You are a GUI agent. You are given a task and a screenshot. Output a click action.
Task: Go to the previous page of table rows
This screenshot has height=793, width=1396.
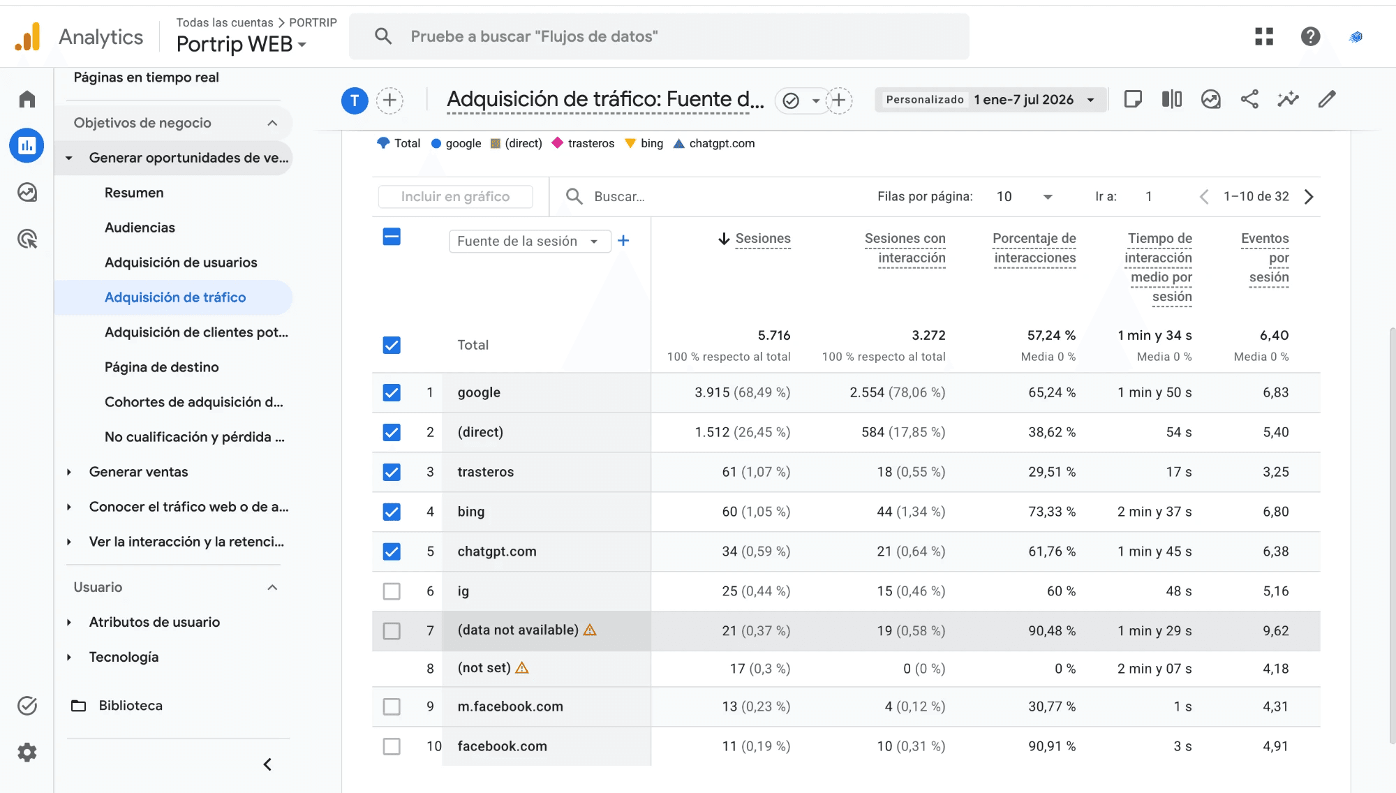pos(1204,197)
